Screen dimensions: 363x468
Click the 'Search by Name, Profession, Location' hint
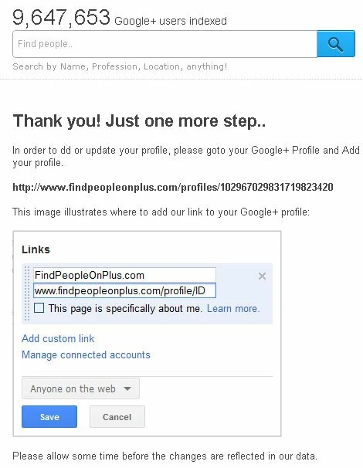(x=120, y=66)
